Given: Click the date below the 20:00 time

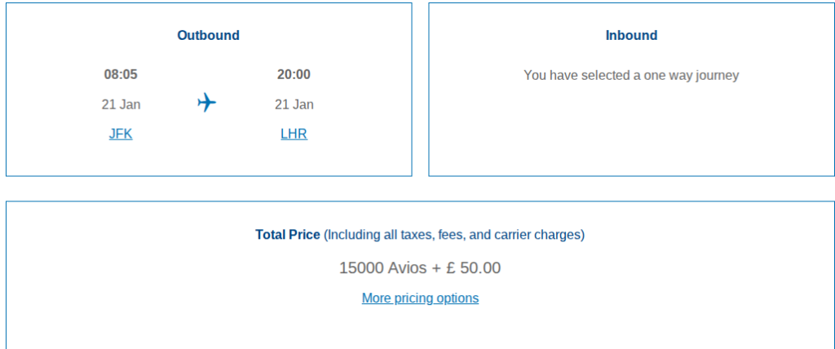Looking at the screenshot, I should click(x=294, y=104).
